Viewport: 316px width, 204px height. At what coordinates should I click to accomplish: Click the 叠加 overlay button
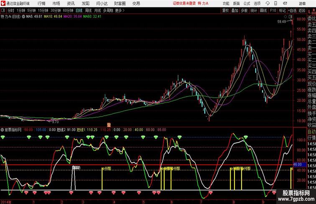pos(235,10)
